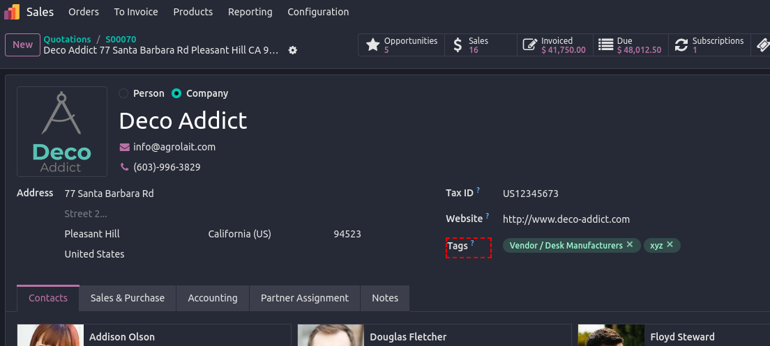Screen dimensions: 770x346
Task: Open Sales dollar stat button
Action: (x=478, y=45)
